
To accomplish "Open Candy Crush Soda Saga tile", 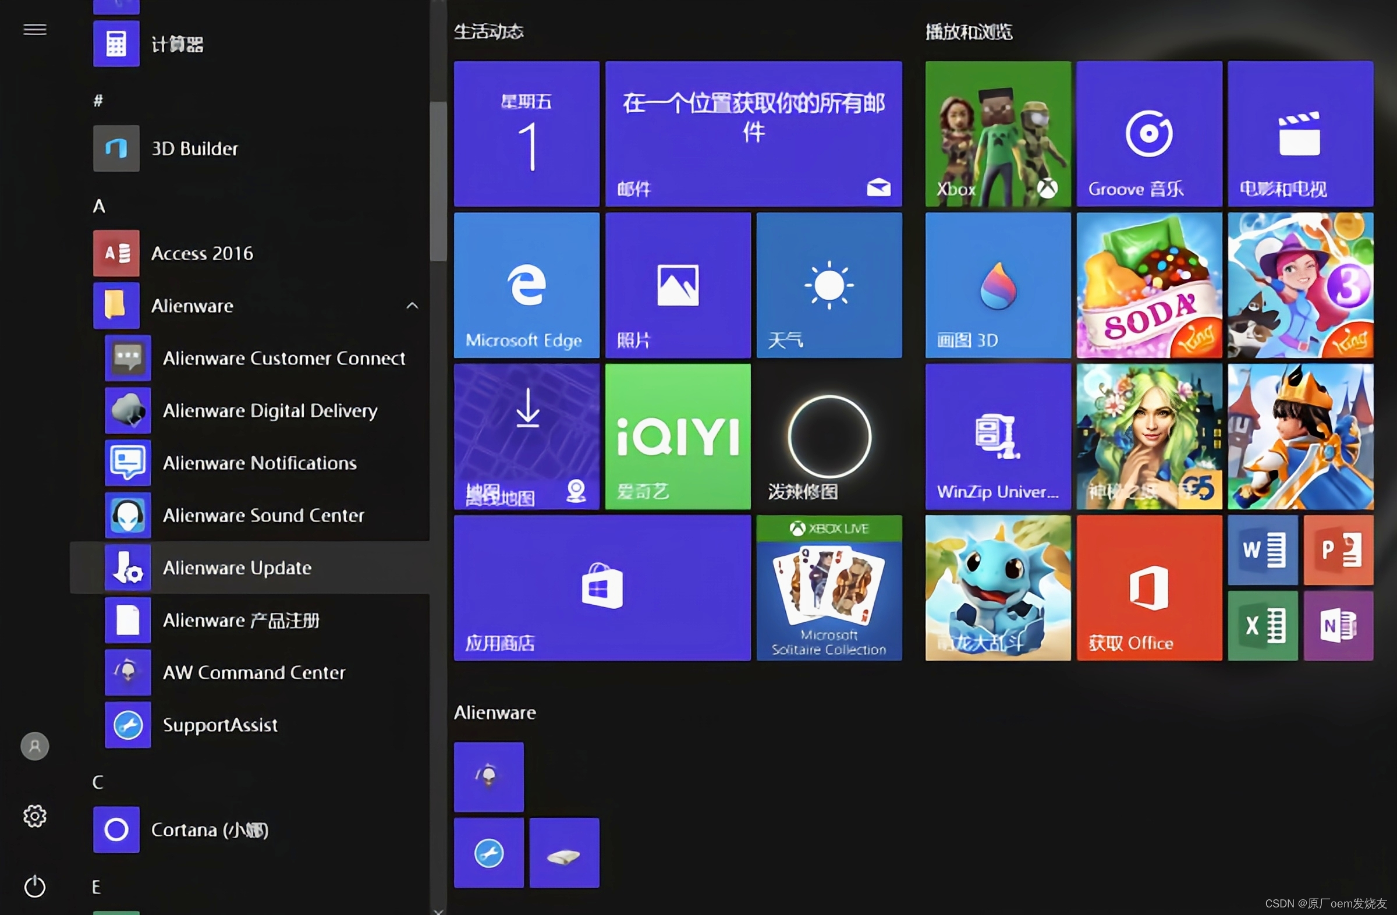I will [x=1148, y=285].
